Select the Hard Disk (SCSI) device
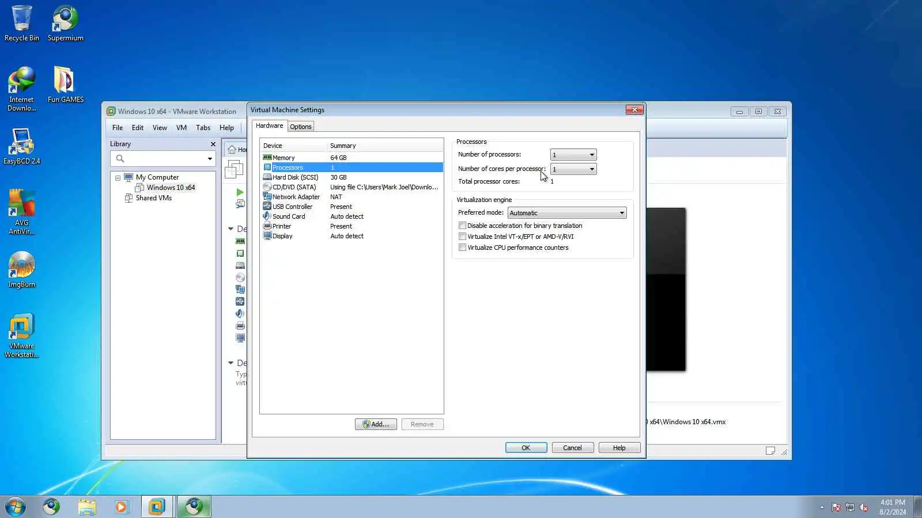Viewport: 922px width, 518px height. [x=352, y=177]
